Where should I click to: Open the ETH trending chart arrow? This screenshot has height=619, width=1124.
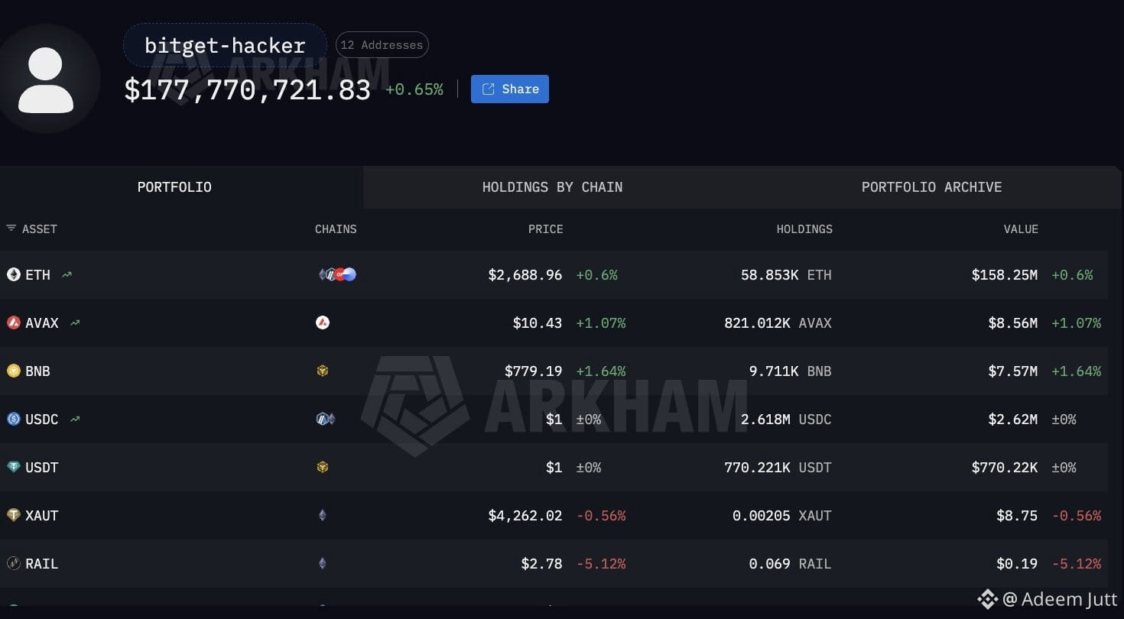point(67,274)
